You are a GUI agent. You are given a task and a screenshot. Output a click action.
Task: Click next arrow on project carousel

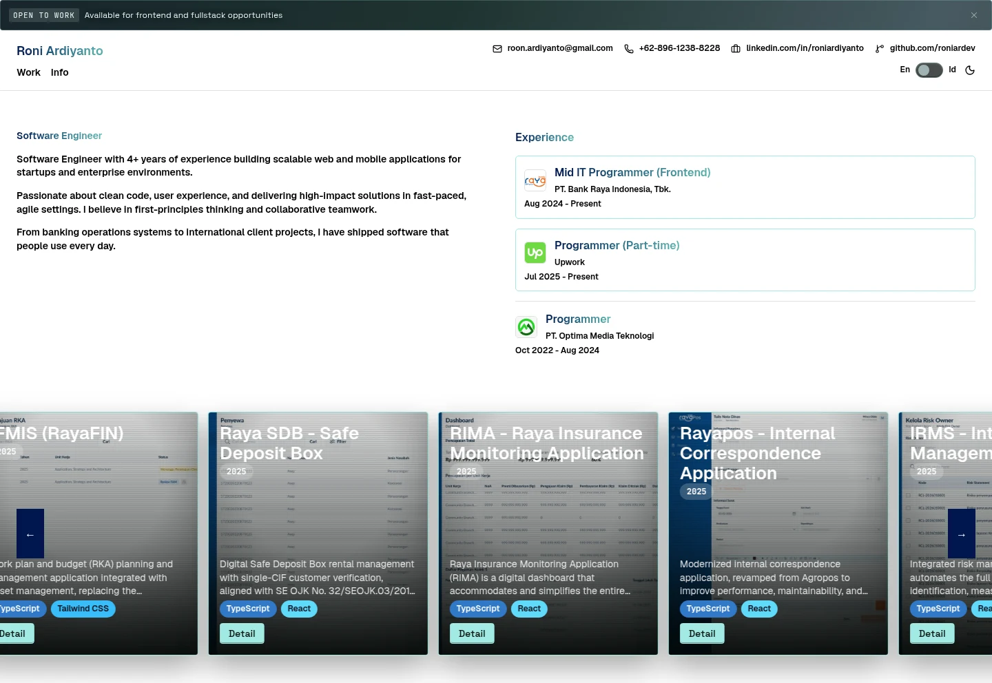(x=962, y=534)
